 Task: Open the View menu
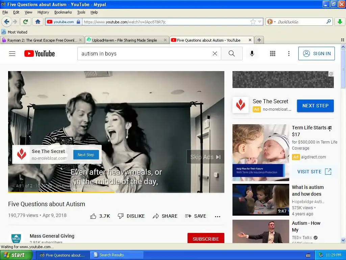(x=28, y=12)
